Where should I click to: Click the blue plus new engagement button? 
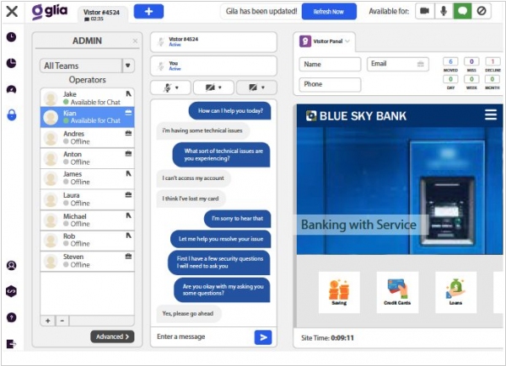(148, 12)
